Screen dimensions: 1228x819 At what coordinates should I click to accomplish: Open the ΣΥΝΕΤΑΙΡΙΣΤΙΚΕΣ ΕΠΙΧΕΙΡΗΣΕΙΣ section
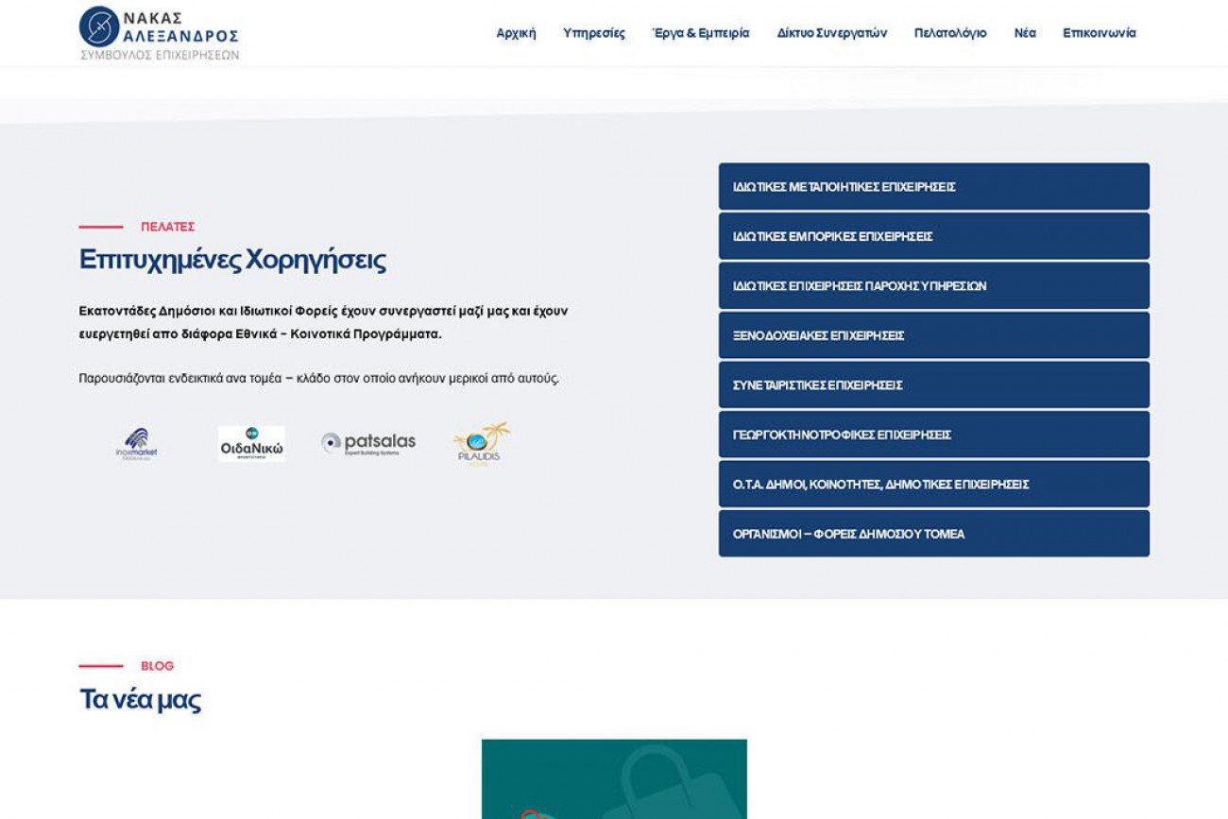[933, 385]
